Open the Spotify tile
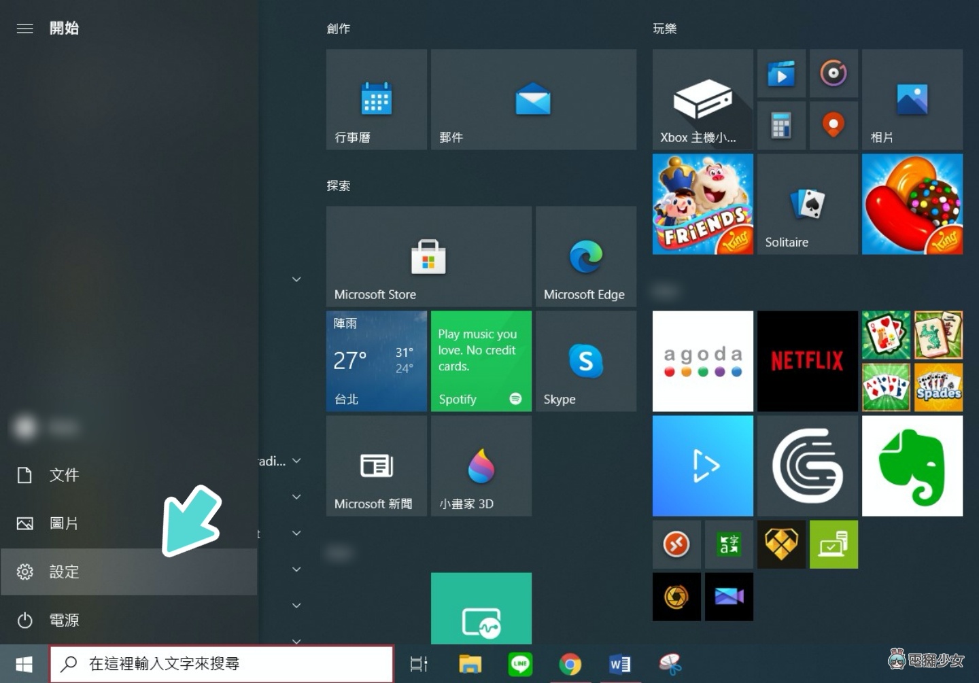 point(481,361)
